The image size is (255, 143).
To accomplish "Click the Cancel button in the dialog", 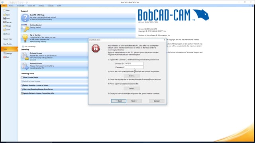I will (157, 101).
